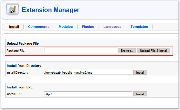The image size is (180, 110).
Task: Open the Plugins tab
Action: [x=88, y=27]
